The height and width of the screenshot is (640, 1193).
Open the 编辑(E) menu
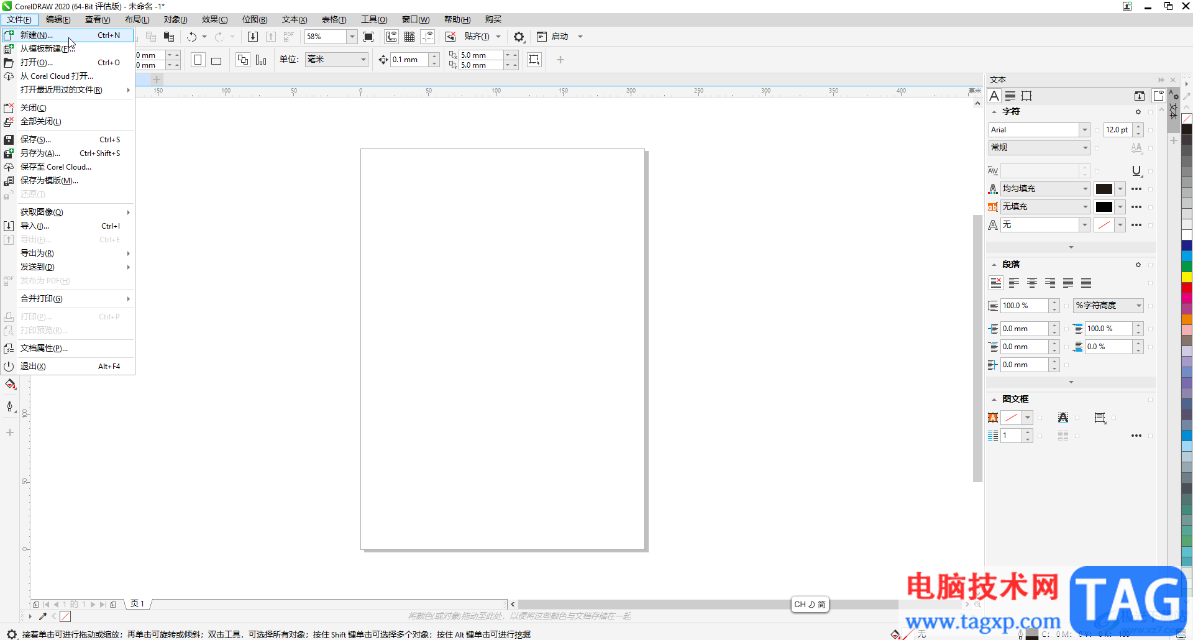pyautogui.click(x=58, y=20)
